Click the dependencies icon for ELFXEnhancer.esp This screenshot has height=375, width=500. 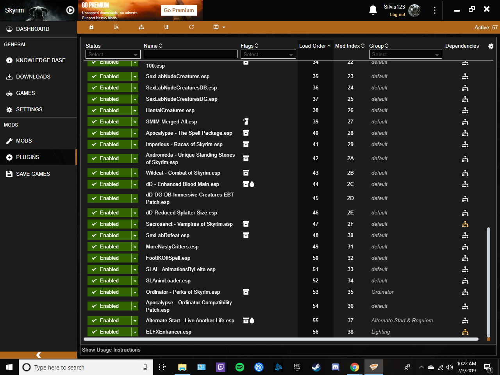[465, 332]
